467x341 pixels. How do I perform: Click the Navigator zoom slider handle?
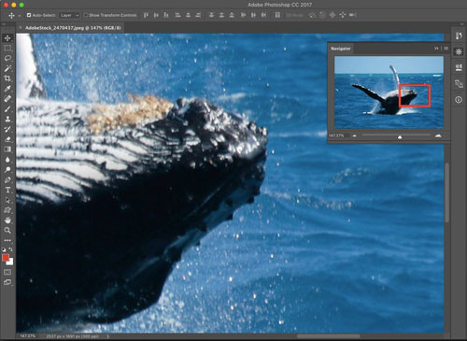tap(400, 136)
